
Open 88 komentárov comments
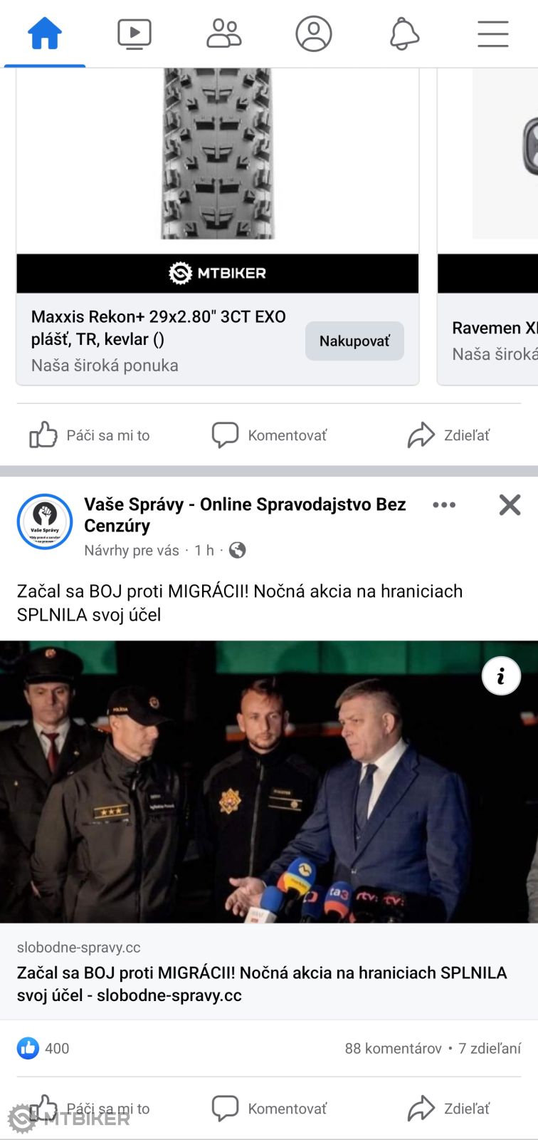pyautogui.click(x=393, y=1048)
